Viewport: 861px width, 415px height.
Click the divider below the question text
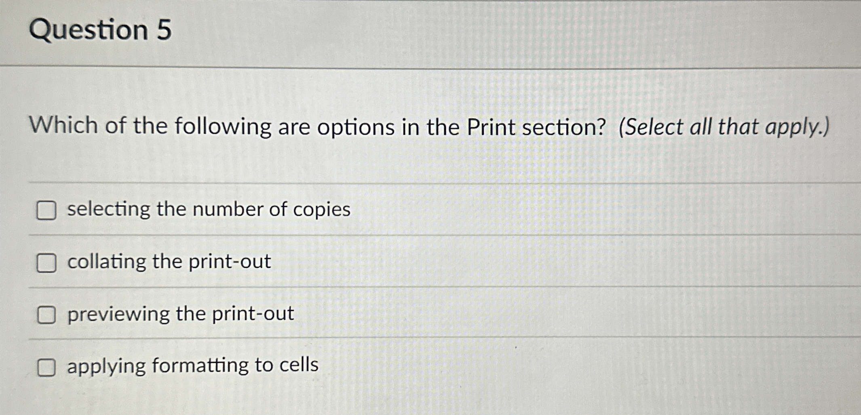point(430,182)
